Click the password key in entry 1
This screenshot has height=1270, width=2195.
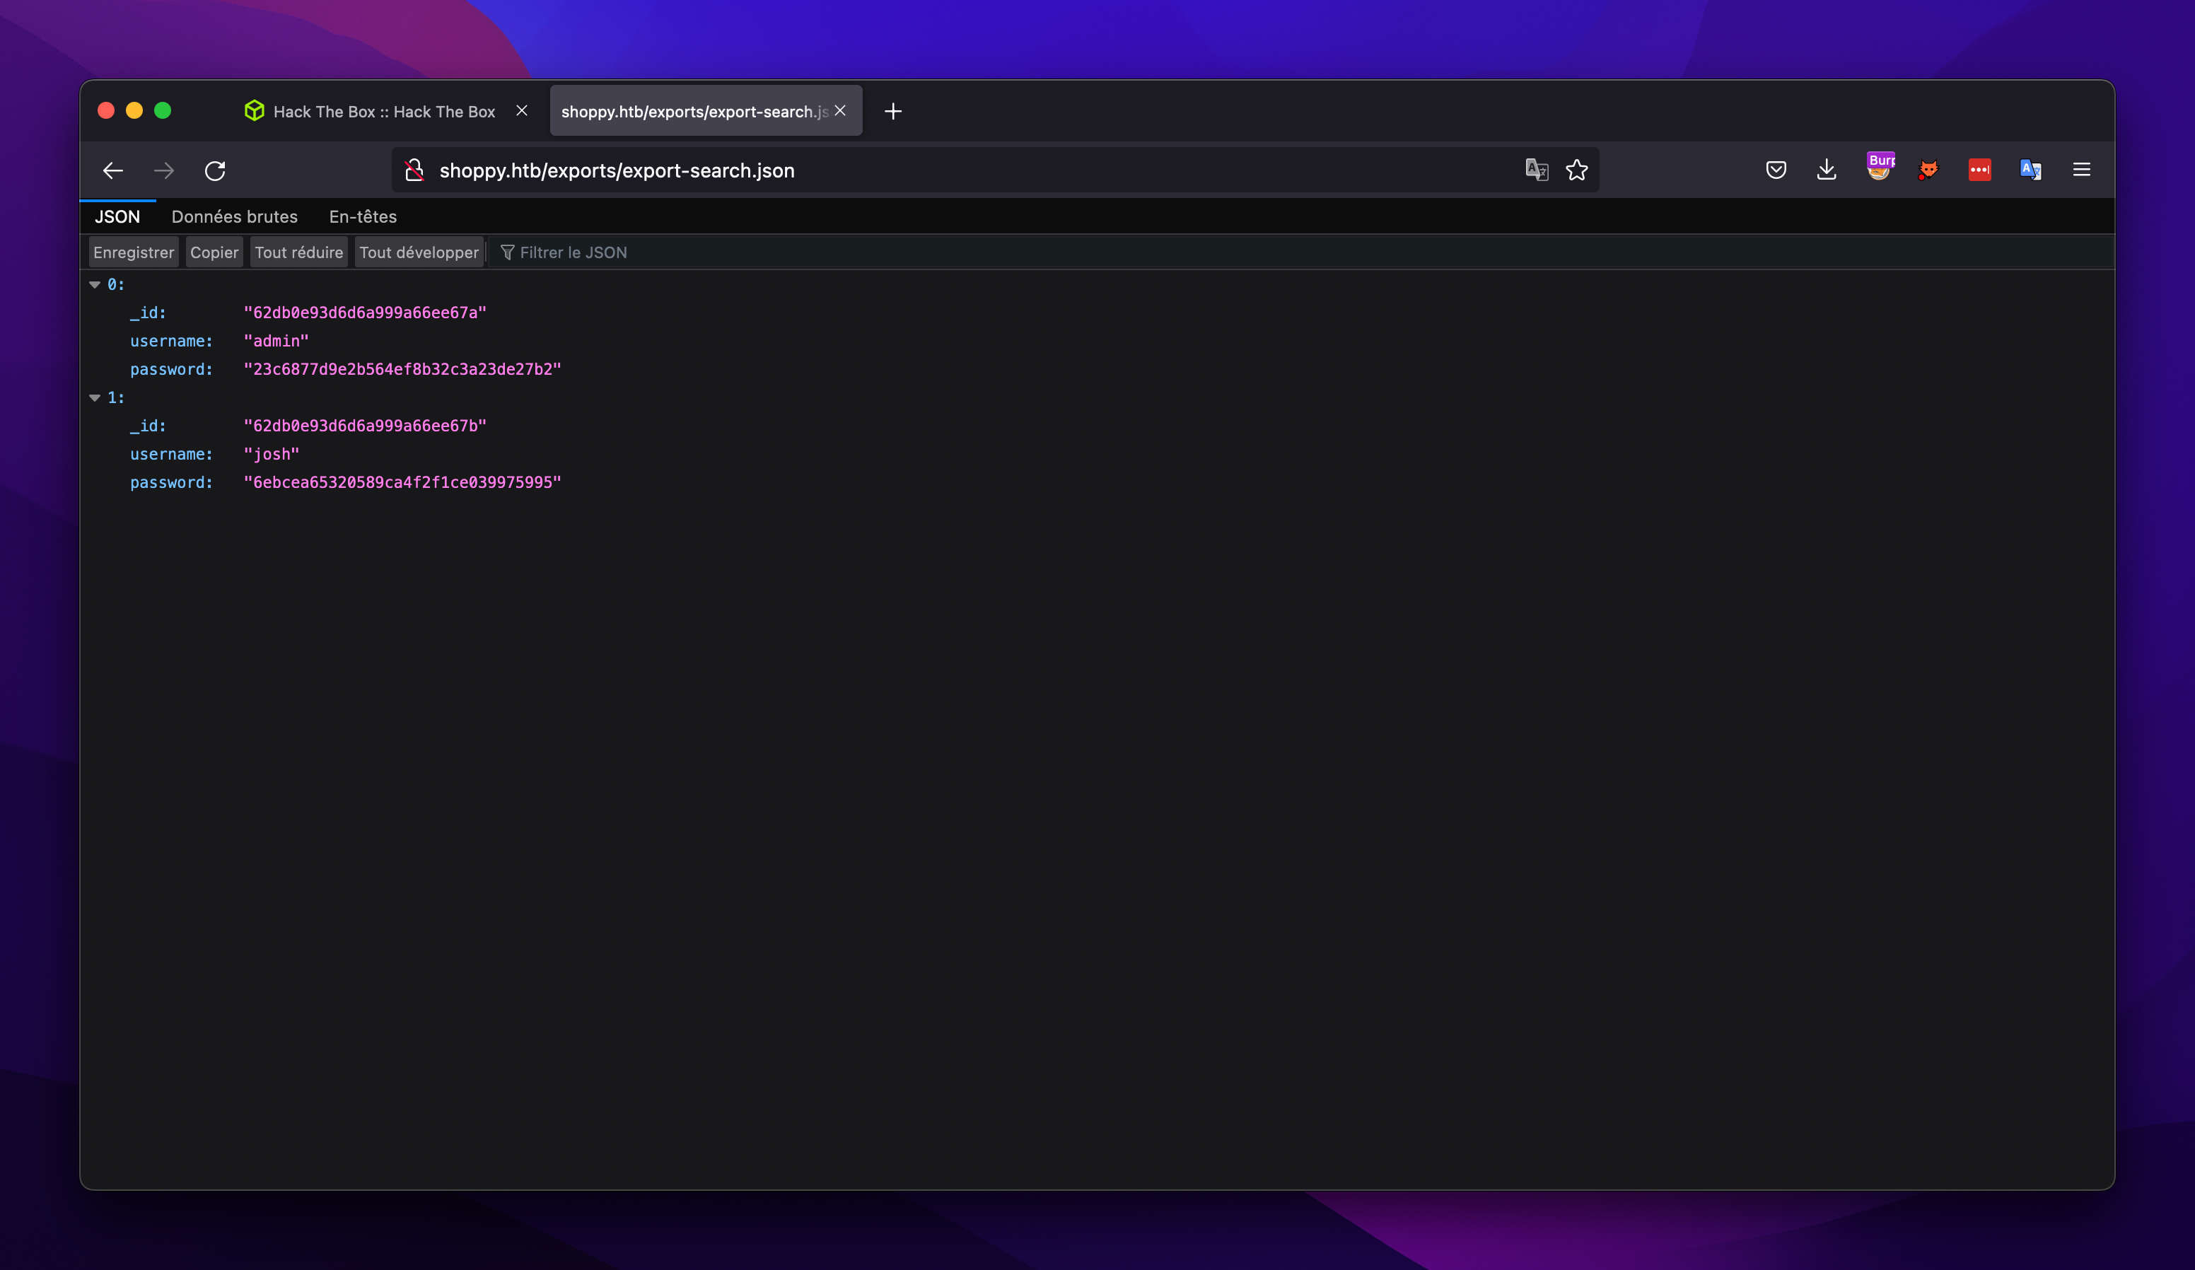pyautogui.click(x=172, y=482)
